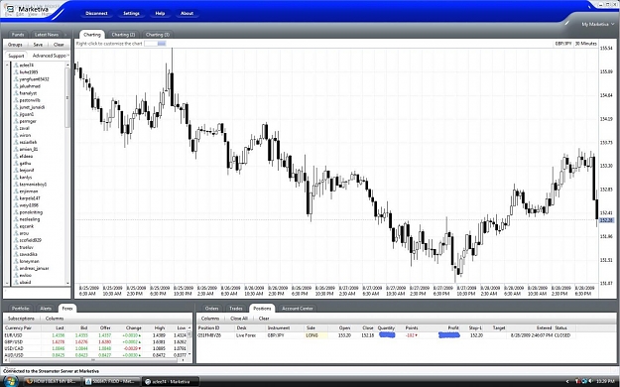
Task: Click Groups in the chat panel
Action: 15,45
